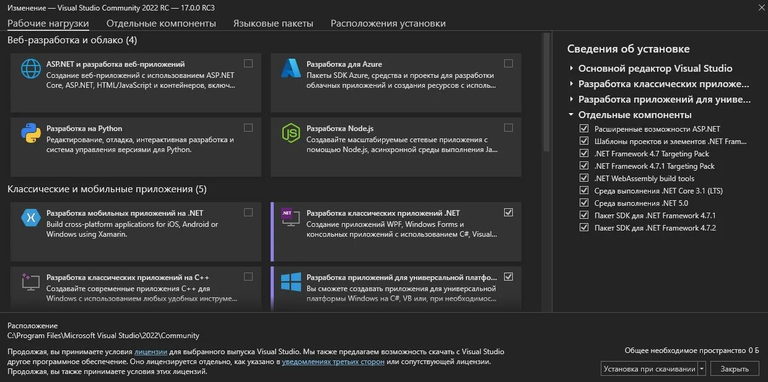Open the dropdown arrow beside Установка при скачивании

click(x=702, y=368)
